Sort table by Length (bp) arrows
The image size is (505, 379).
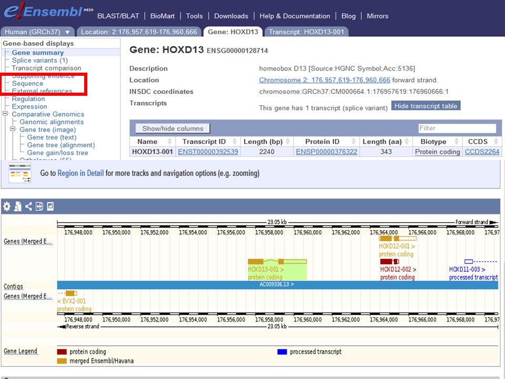pos(288,142)
